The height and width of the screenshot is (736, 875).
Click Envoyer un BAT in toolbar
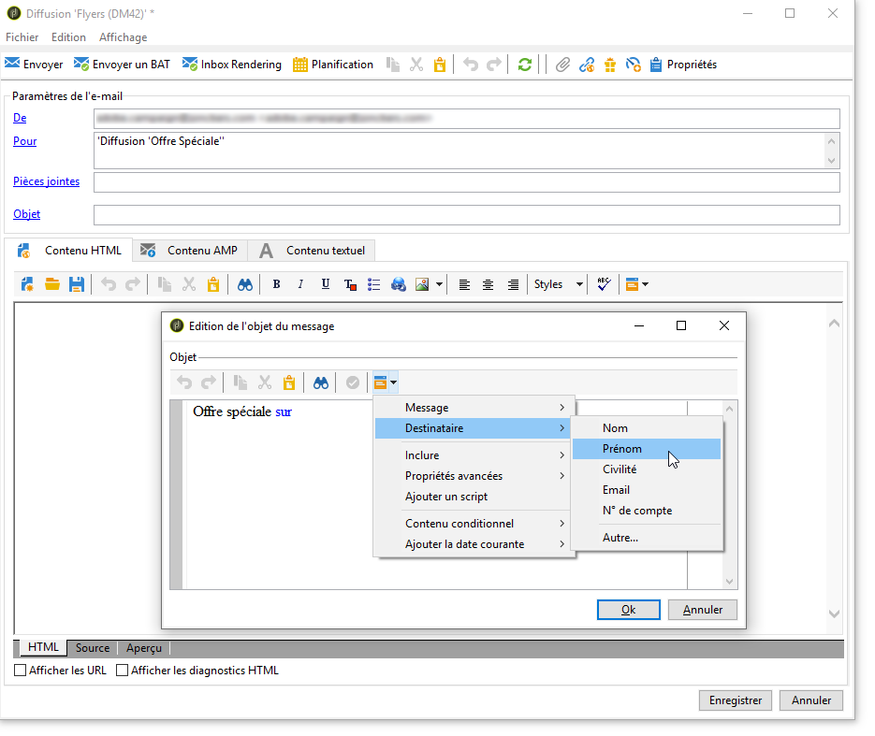point(122,65)
